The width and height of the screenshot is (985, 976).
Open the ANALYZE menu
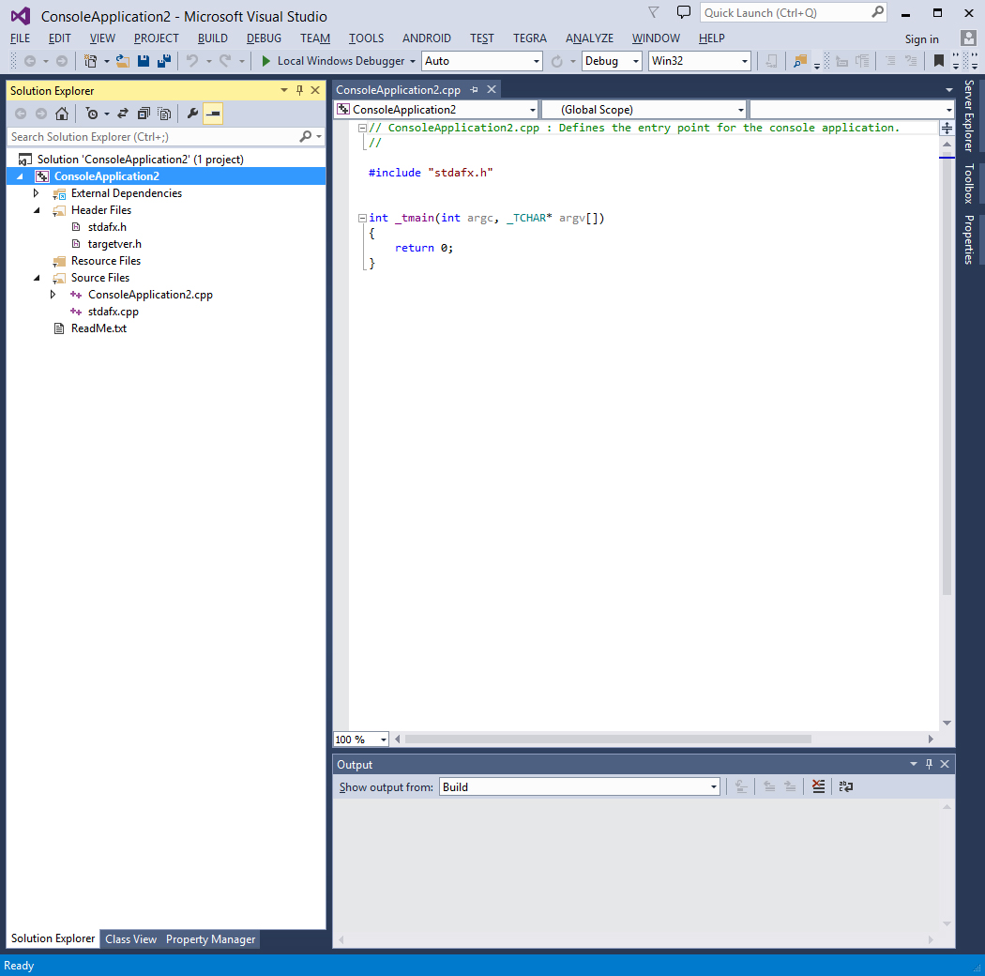coord(589,38)
